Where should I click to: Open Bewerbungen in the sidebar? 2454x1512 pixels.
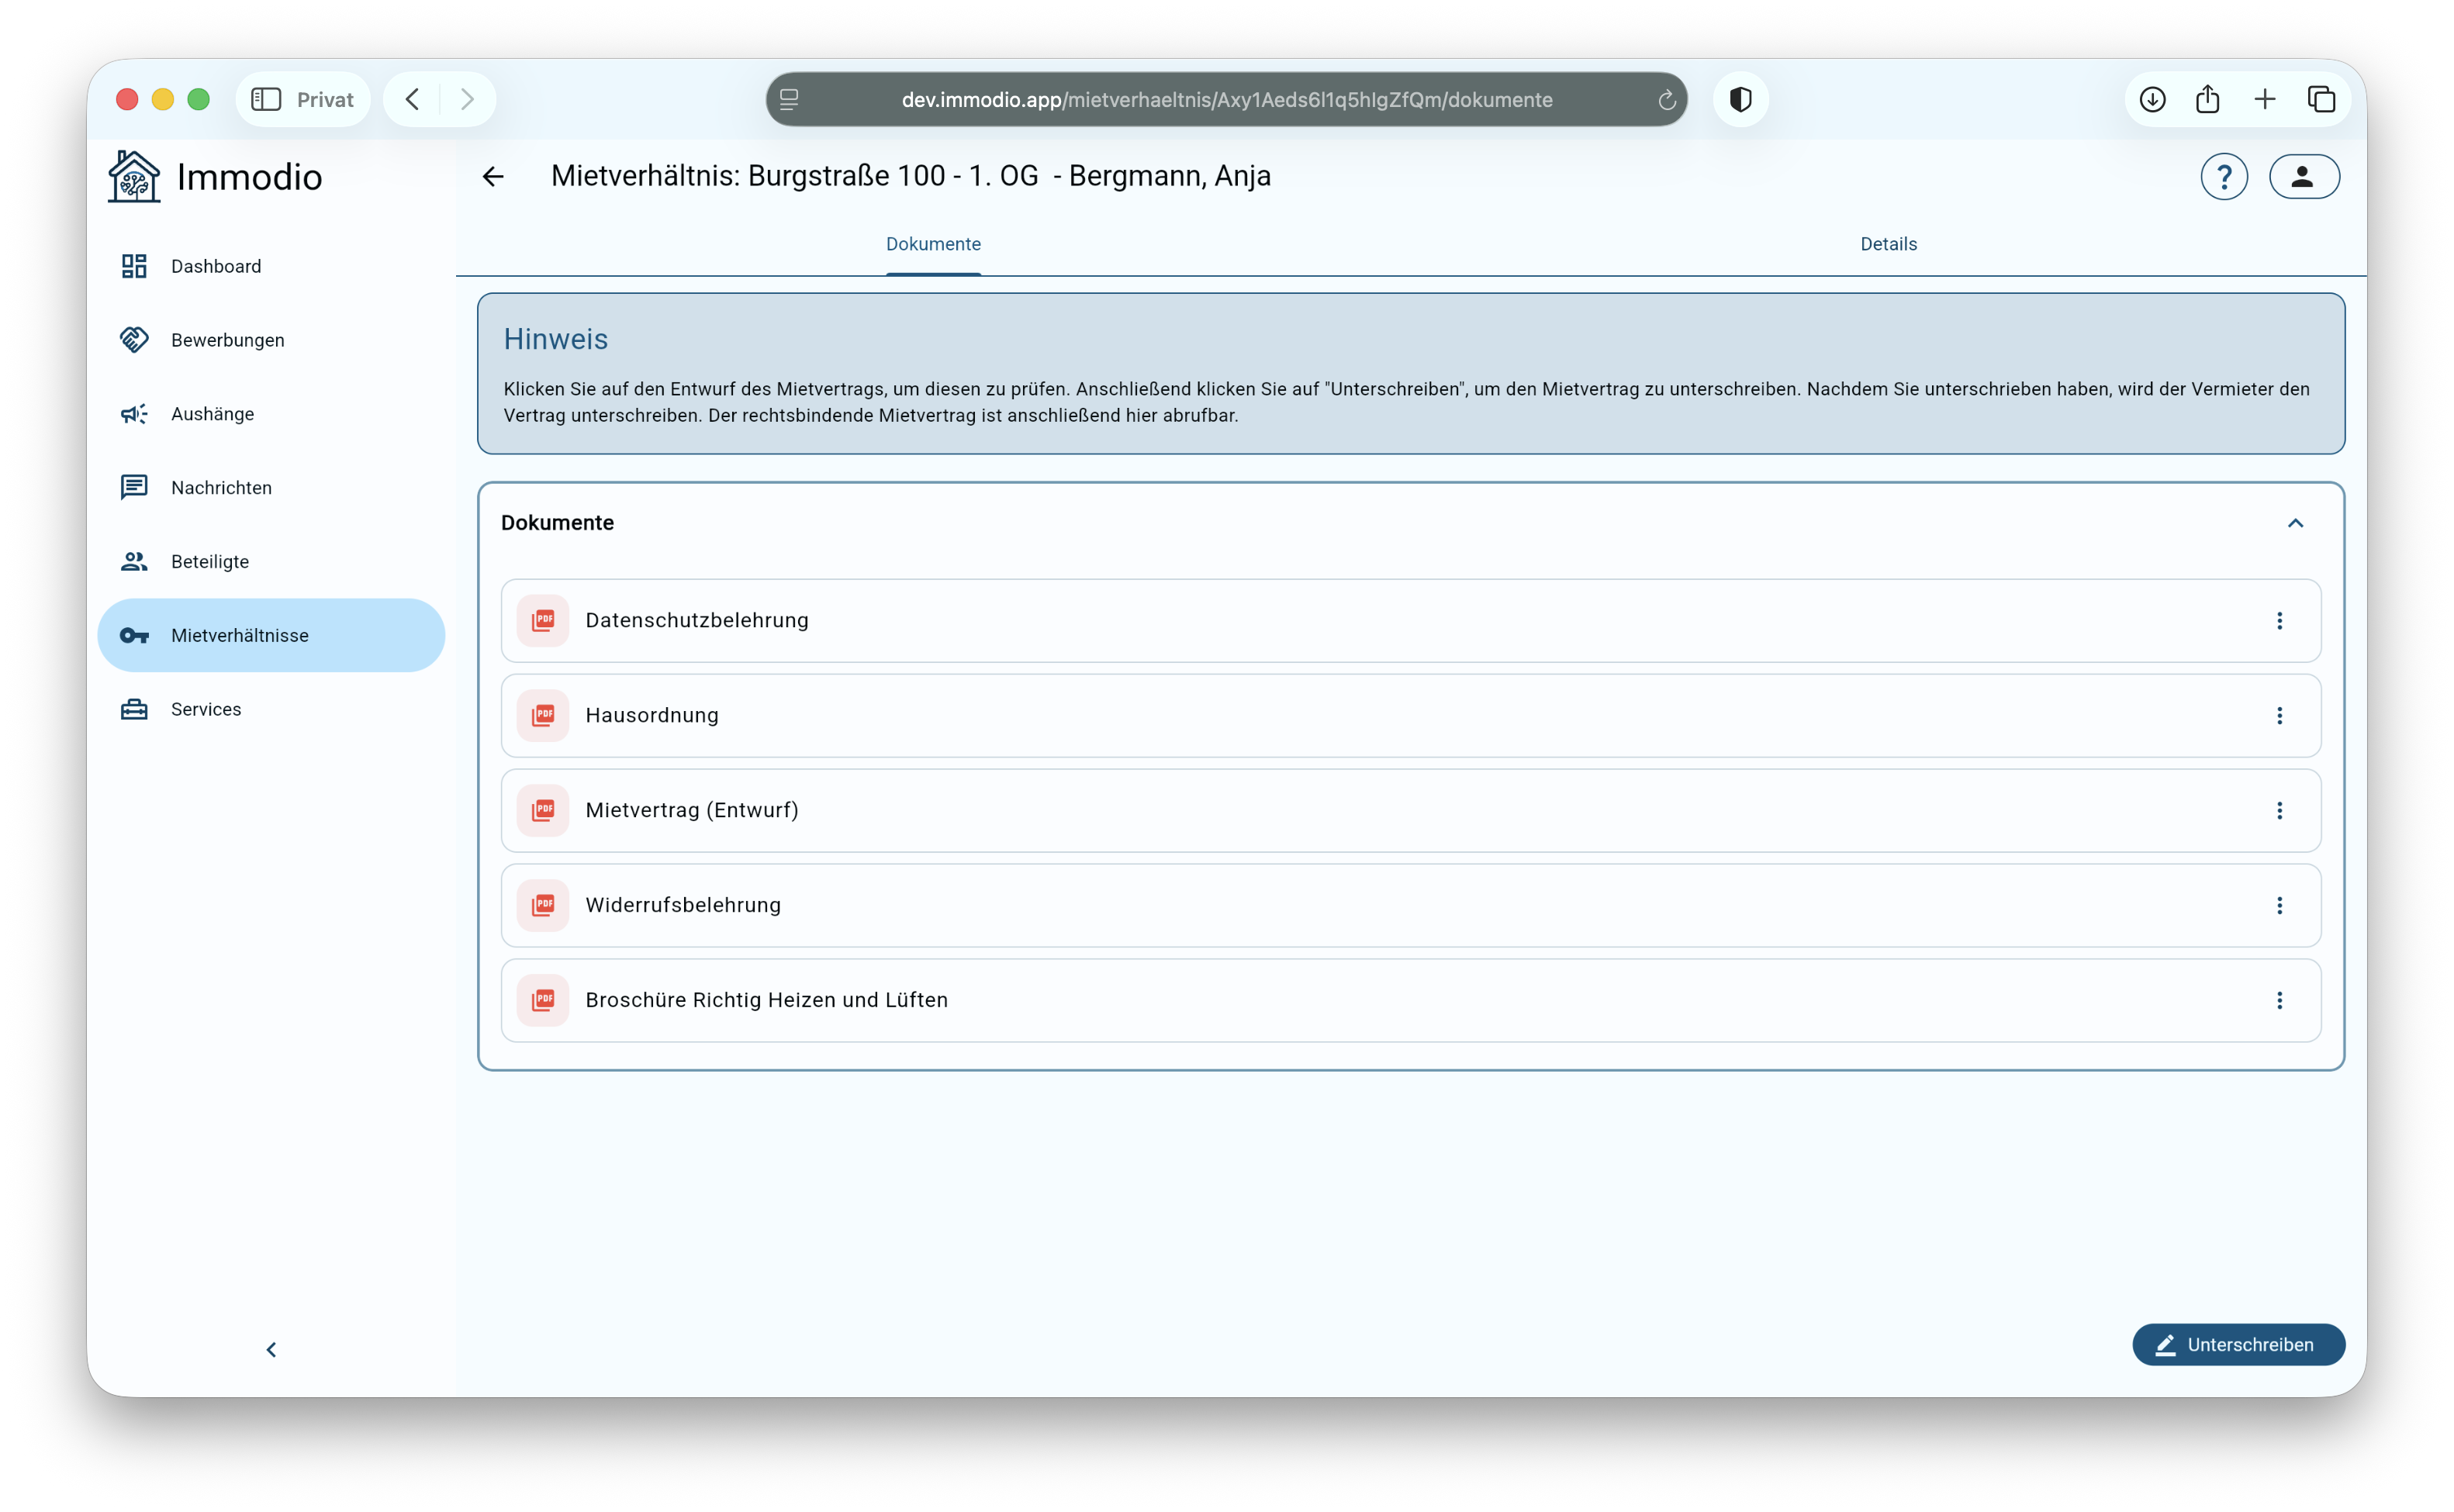tap(271, 340)
